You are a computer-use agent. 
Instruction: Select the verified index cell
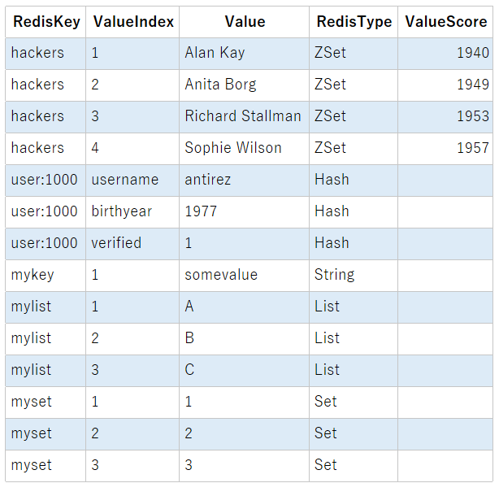pos(132,244)
